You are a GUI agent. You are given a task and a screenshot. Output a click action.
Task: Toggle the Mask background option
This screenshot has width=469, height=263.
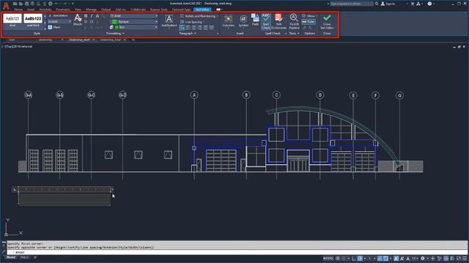click(54, 27)
